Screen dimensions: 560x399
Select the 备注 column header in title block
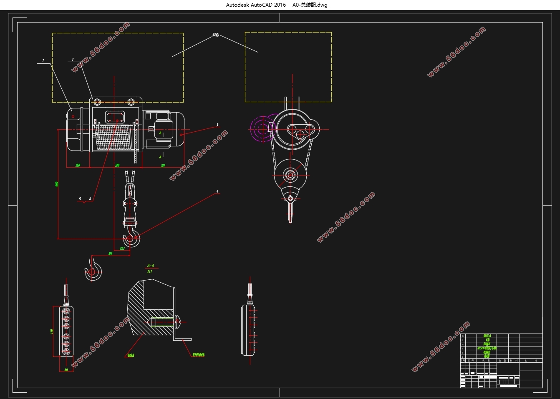pyautogui.click(x=530, y=361)
